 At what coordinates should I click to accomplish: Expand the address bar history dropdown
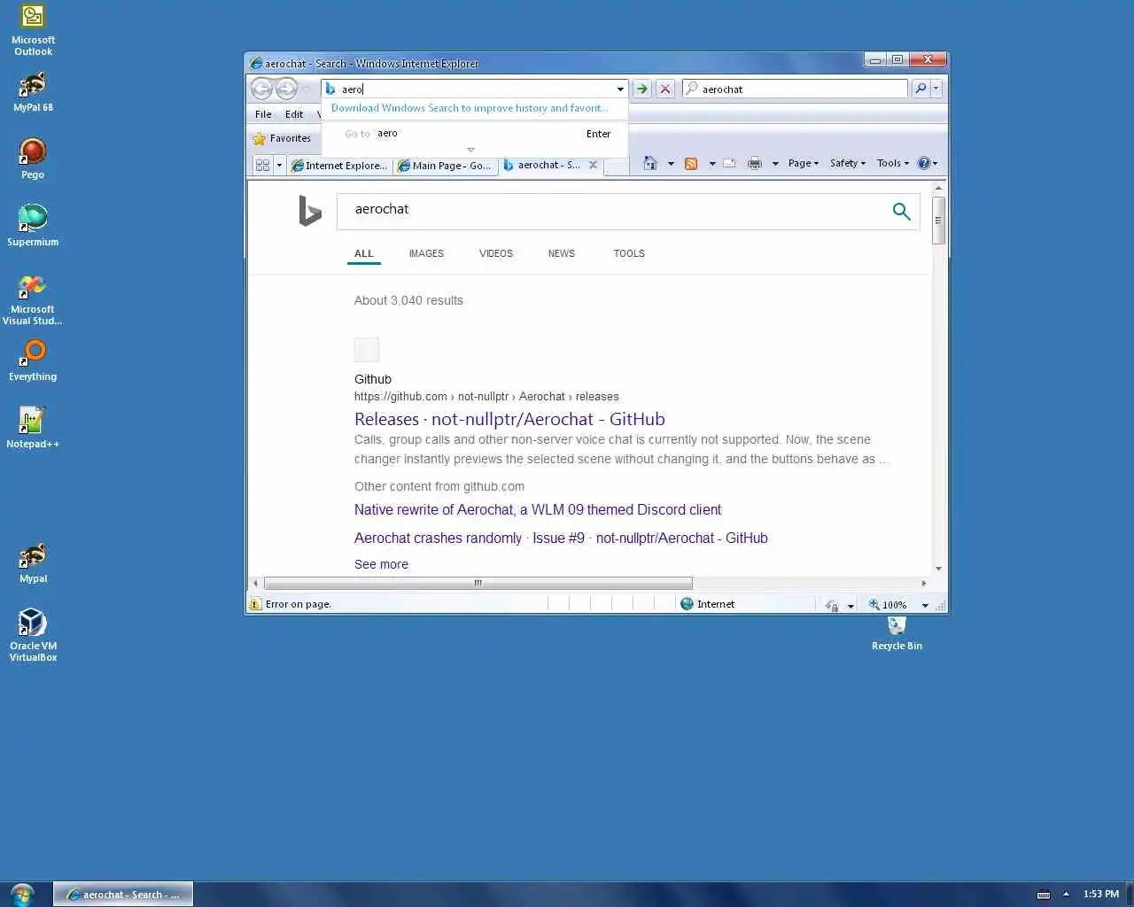coord(620,89)
